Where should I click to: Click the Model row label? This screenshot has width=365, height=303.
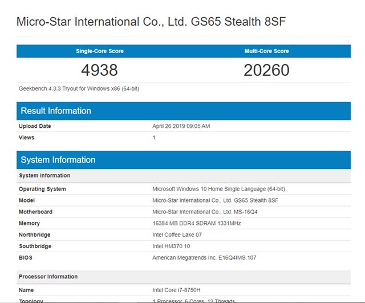coord(27,200)
